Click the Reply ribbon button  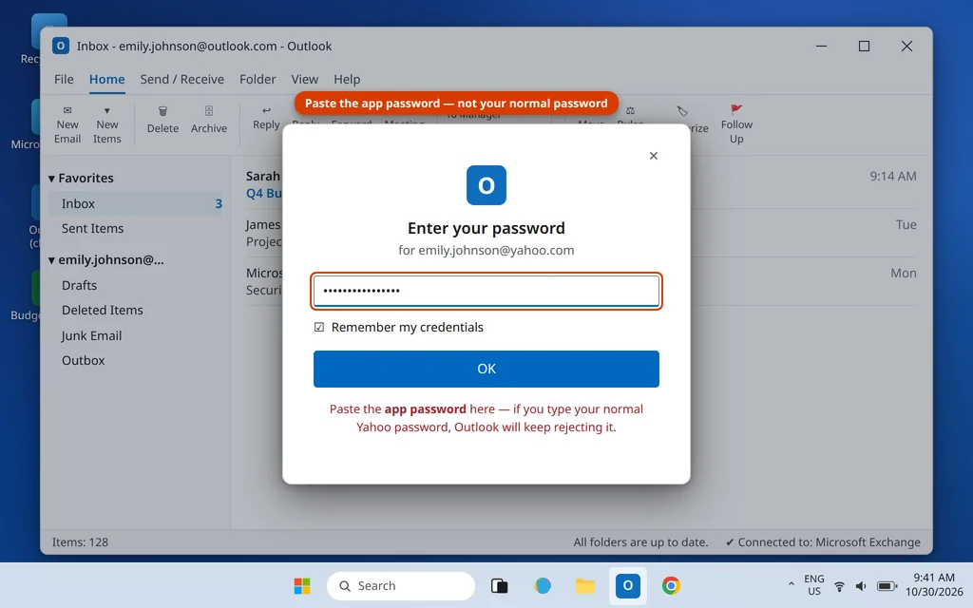266,118
